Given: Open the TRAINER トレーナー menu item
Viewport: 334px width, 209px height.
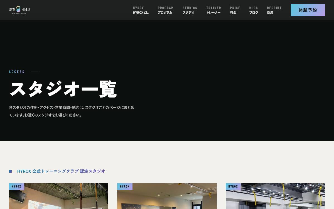Looking at the screenshot, I should tap(213, 10).
